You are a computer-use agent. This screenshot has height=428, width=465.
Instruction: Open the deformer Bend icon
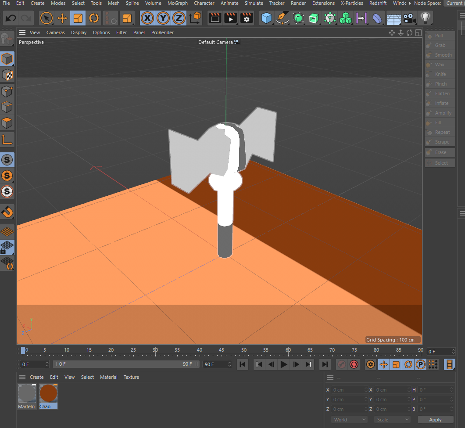(x=378, y=18)
